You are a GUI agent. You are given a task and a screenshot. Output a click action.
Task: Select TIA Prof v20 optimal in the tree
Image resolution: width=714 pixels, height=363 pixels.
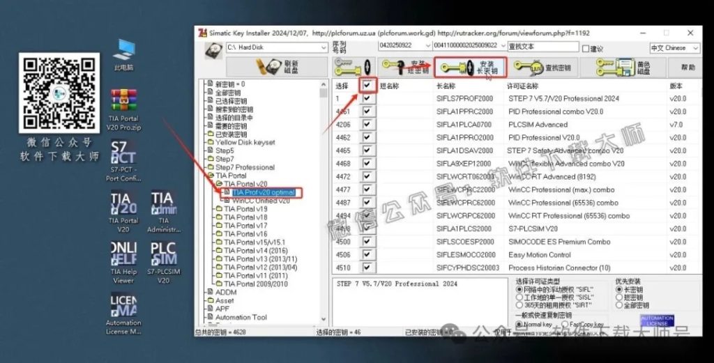(x=263, y=192)
